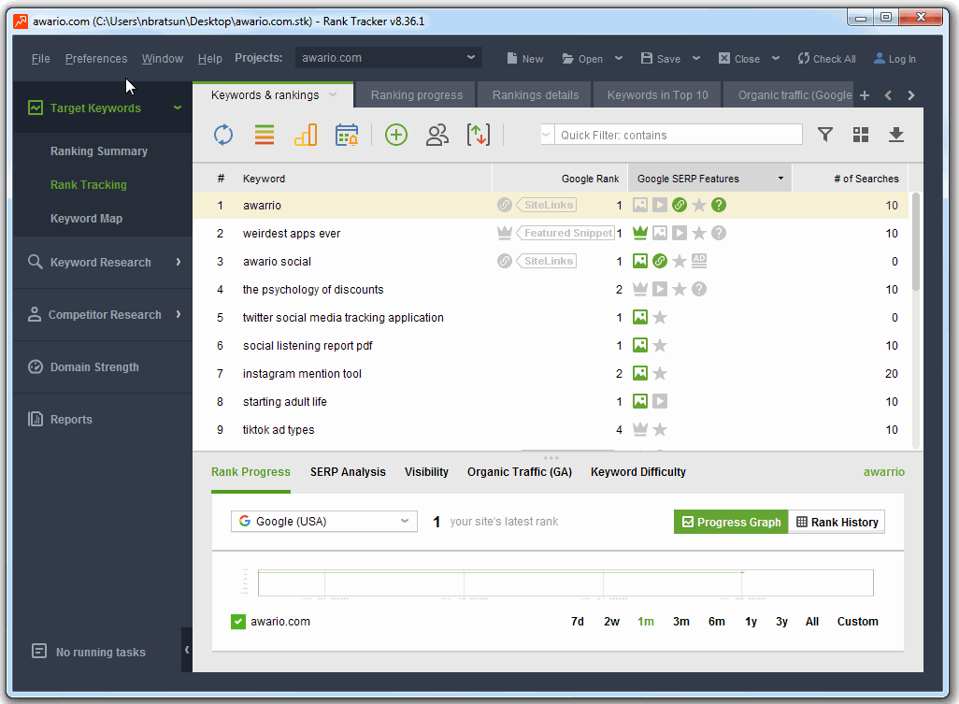
Task: Select the Custom time range
Action: 857,622
